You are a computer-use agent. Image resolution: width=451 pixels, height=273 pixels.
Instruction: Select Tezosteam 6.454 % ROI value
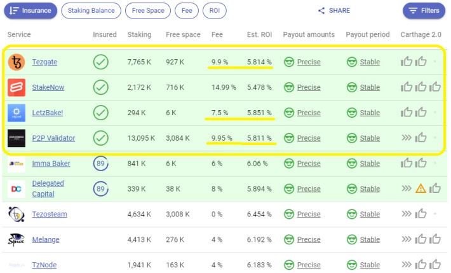click(x=259, y=214)
